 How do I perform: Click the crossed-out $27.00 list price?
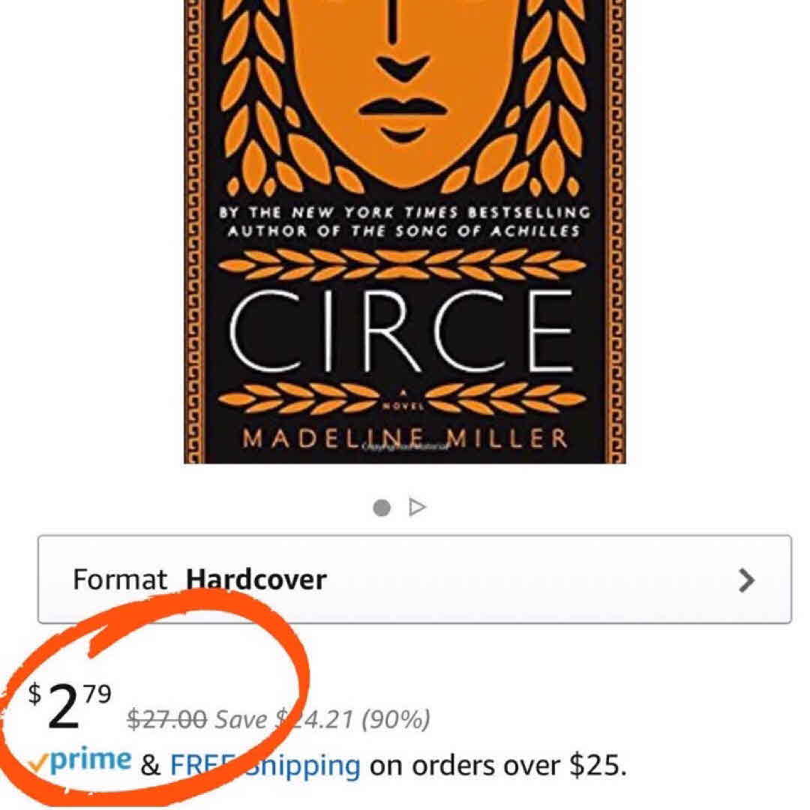[x=166, y=720]
